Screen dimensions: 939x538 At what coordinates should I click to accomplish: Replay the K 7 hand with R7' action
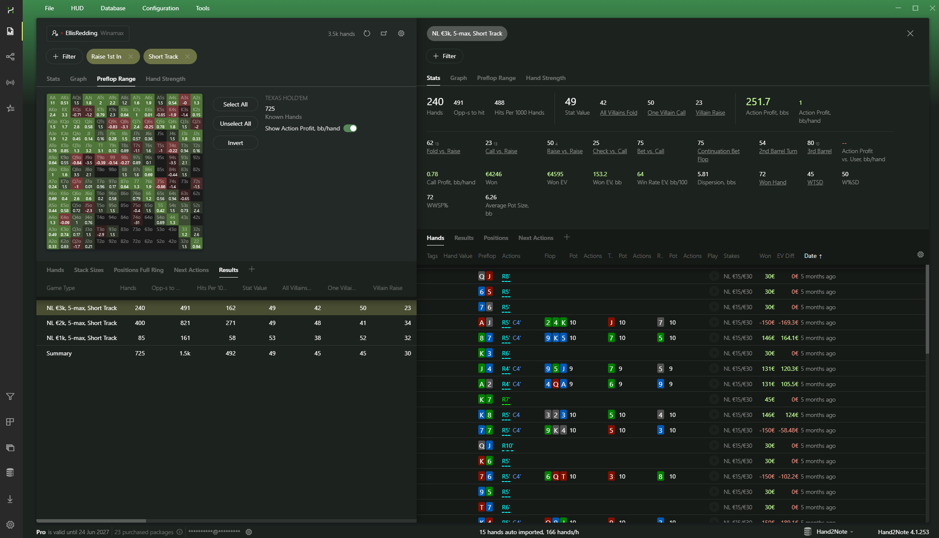point(714,399)
